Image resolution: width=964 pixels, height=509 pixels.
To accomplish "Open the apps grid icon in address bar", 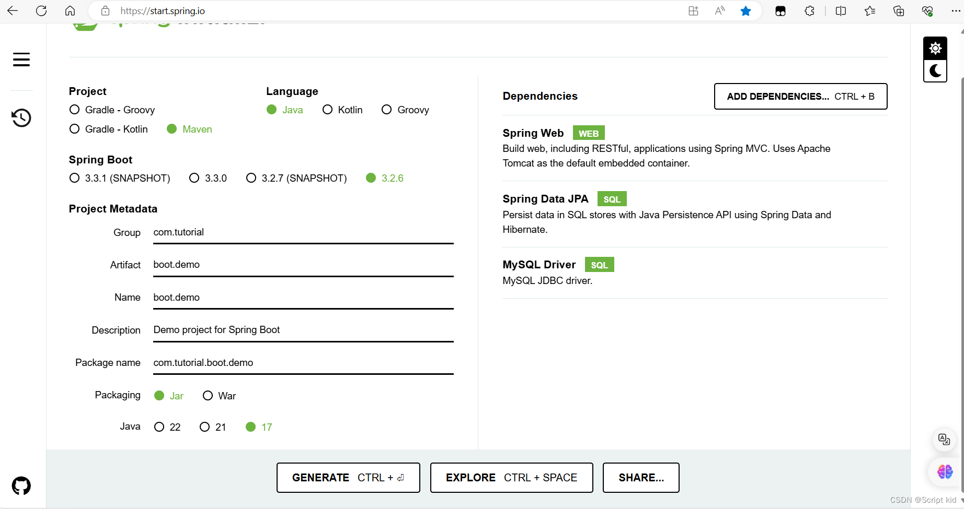I will 693,11.
